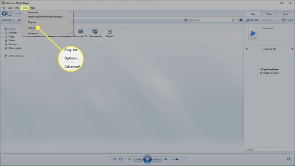Viewport: 295px width, 166px height.
Task: Click the Clear list button
Action: click(x=266, y=20)
